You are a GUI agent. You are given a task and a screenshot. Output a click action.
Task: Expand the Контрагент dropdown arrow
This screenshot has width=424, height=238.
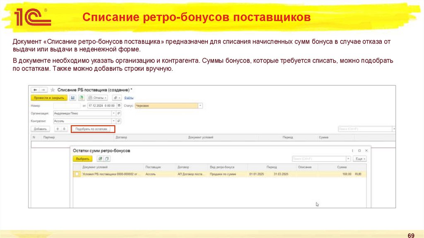pyautogui.click(x=113, y=121)
